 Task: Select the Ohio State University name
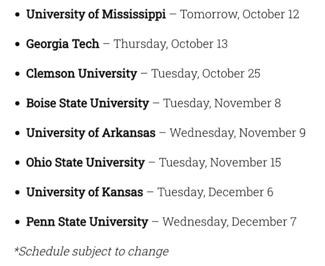[85, 163]
